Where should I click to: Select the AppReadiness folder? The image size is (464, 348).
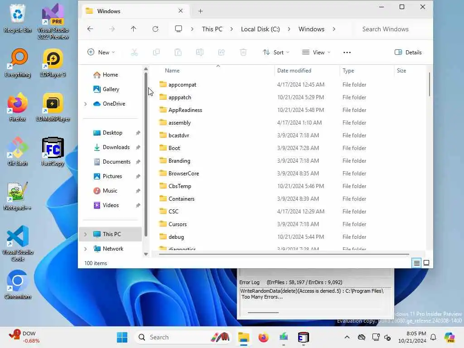coord(185,110)
